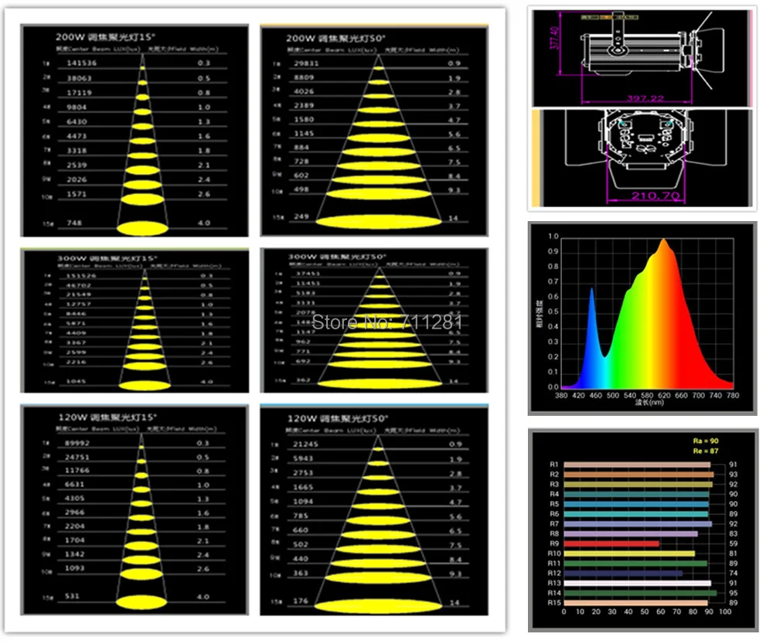Click the 1.0 intensity axis tick on spectrum

[553, 237]
